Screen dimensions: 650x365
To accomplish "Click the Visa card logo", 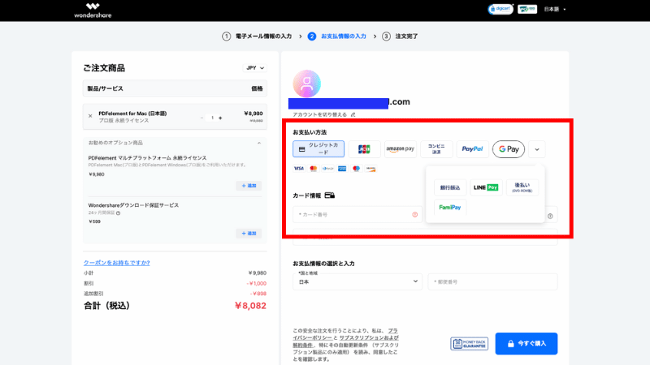I will pyautogui.click(x=298, y=169).
